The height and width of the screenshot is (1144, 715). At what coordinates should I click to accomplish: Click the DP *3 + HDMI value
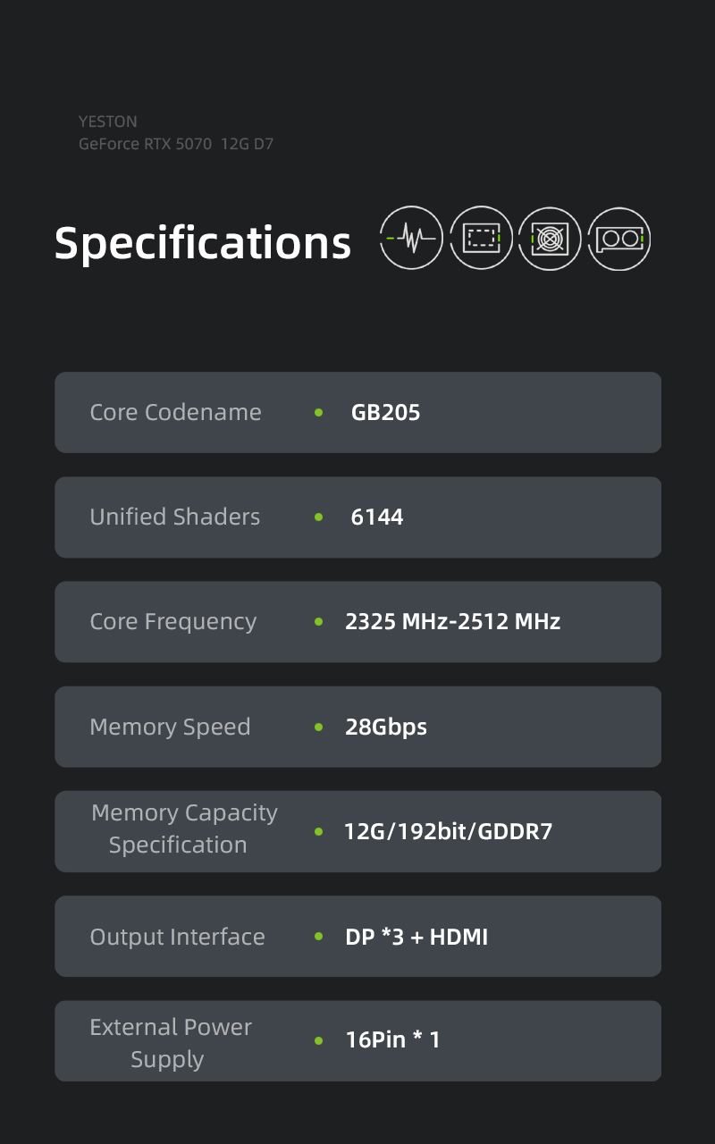pyautogui.click(x=416, y=938)
